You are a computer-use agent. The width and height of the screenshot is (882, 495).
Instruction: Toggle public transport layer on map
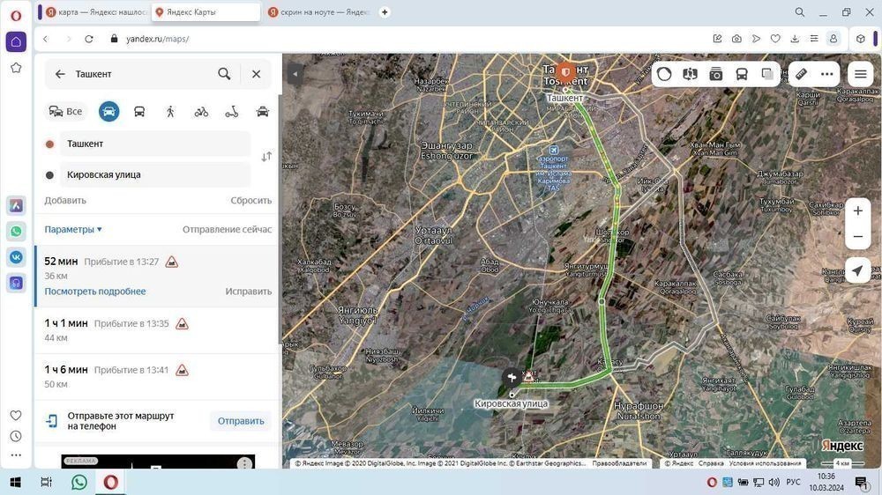click(x=742, y=74)
